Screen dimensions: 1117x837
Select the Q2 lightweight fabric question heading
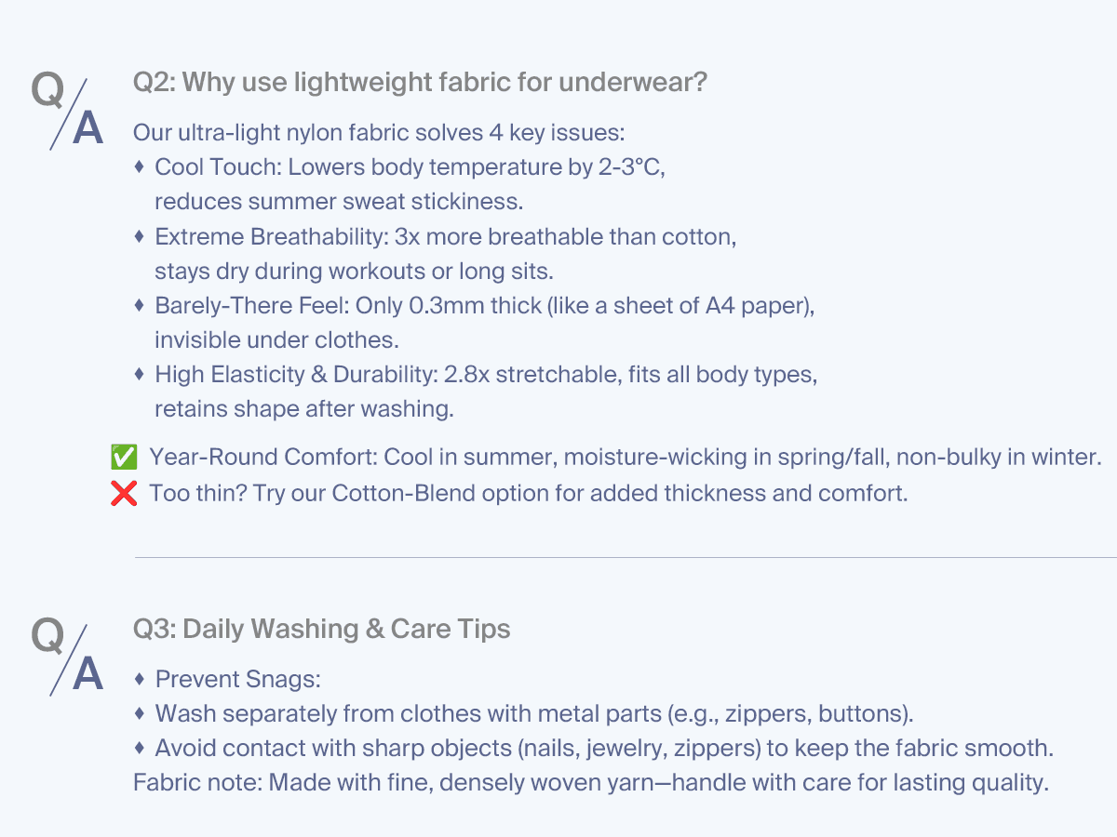point(421,83)
